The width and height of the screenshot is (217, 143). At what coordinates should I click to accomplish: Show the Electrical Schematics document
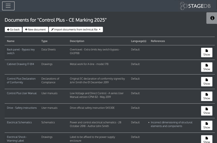point(207,125)
